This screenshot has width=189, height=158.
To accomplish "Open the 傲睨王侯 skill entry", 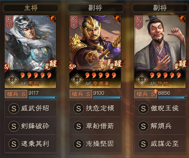I will click(160, 108).
